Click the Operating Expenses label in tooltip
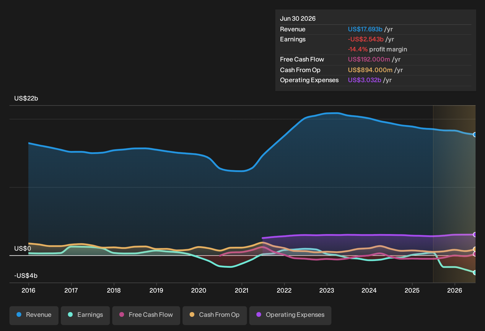This screenshot has width=485, height=331. click(309, 80)
